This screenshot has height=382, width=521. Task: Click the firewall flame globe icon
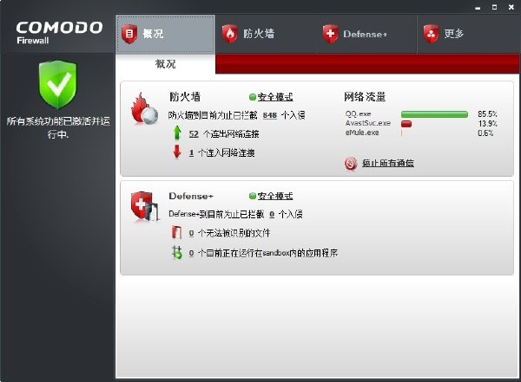(144, 109)
